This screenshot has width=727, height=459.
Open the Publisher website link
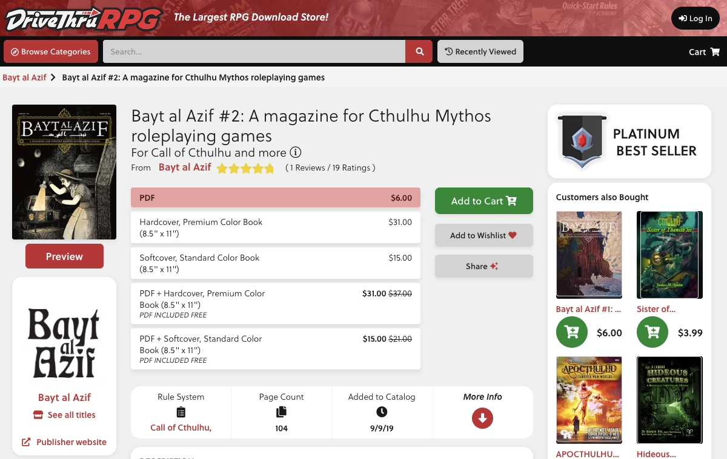tap(64, 442)
